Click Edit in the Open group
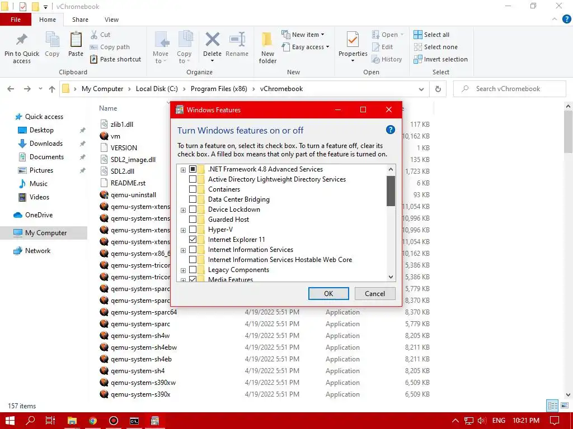 (382, 47)
